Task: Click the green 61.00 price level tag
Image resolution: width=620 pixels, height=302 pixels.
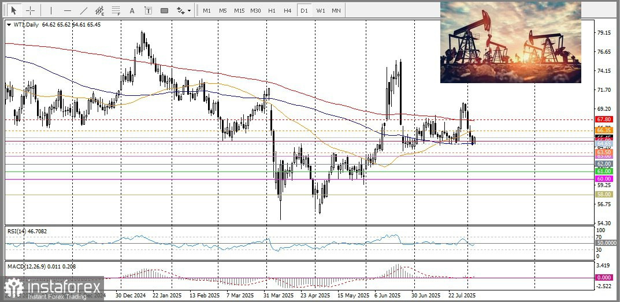Action: (x=604, y=171)
